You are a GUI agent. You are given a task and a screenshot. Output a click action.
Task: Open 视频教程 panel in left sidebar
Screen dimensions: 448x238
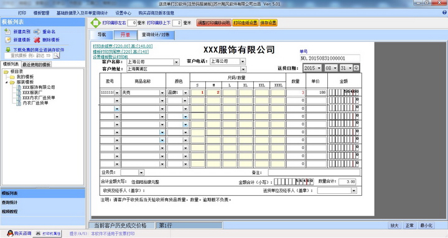click(x=43, y=211)
